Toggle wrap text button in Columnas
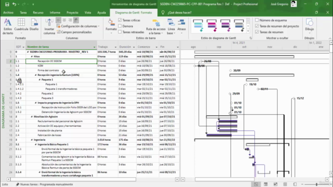 tap(76, 20)
